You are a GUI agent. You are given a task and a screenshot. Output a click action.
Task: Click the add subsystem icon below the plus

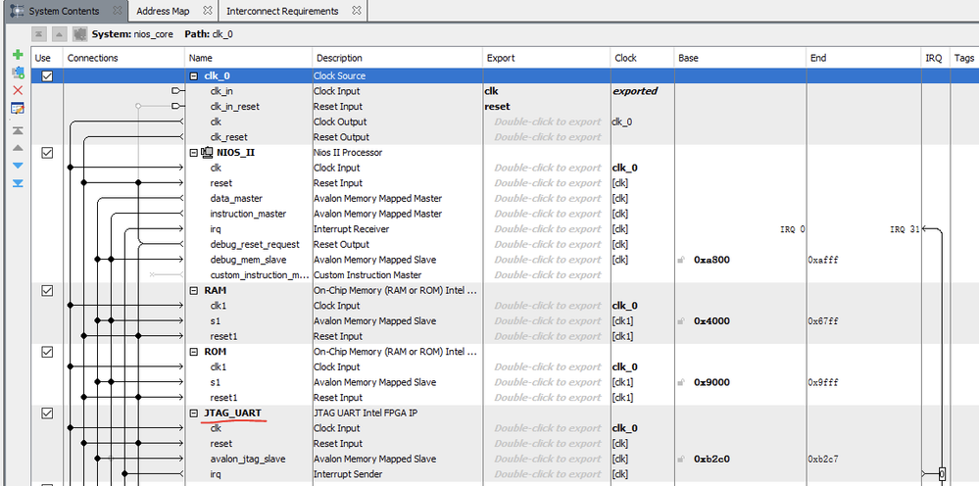click(18, 73)
